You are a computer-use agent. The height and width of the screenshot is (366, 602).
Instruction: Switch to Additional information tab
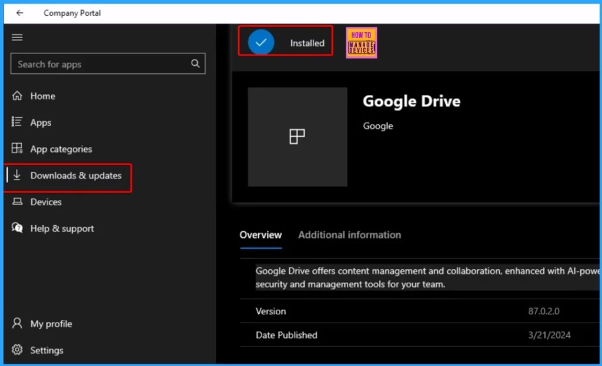tap(349, 235)
